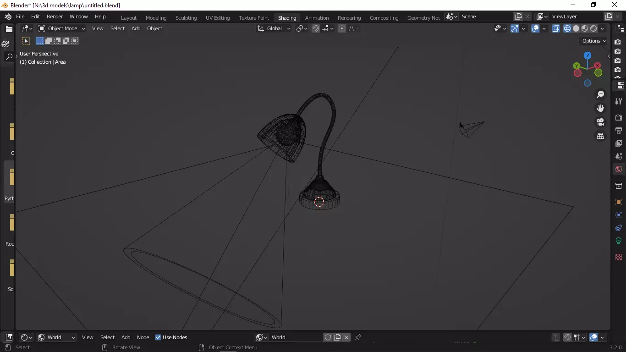Open the File menu

pyautogui.click(x=20, y=16)
